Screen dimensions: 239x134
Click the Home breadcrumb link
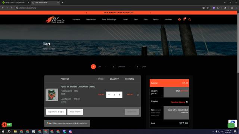click(x=45, y=49)
